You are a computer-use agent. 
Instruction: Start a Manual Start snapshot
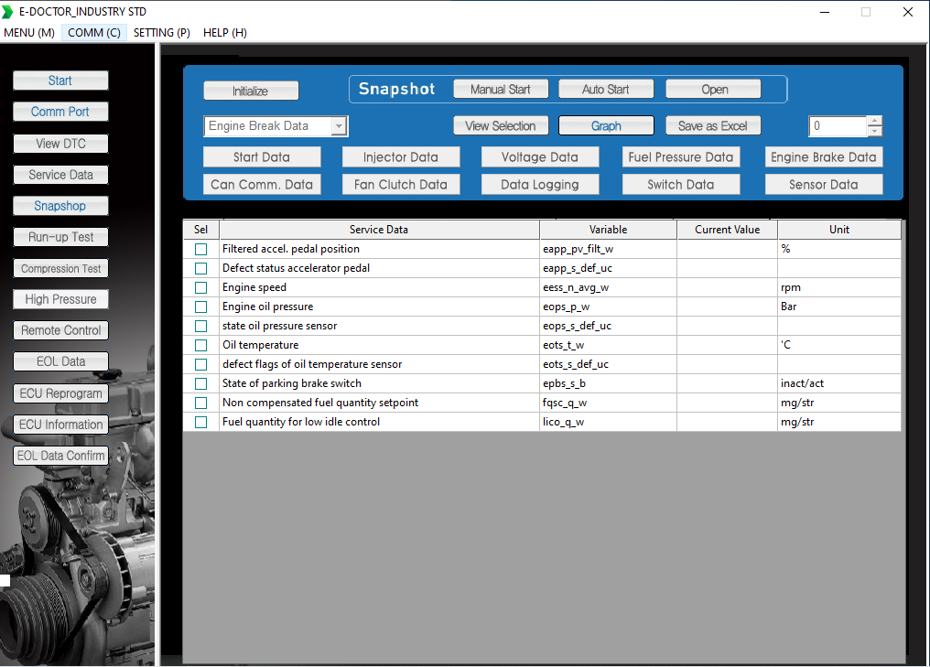coord(501,89)
